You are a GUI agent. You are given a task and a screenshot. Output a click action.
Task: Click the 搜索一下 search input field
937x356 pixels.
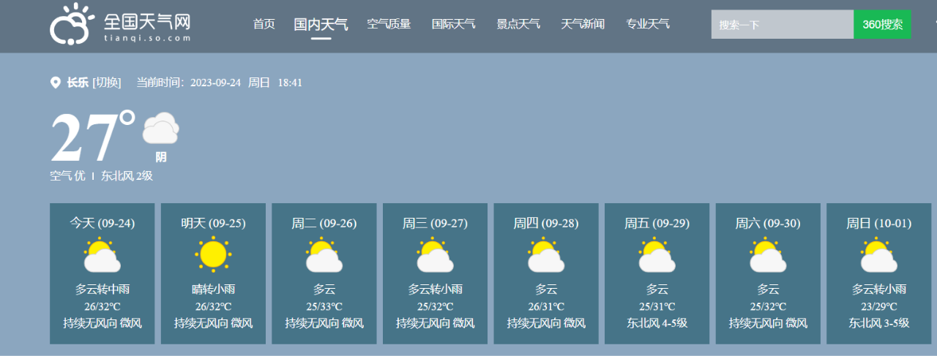[783, 24]
